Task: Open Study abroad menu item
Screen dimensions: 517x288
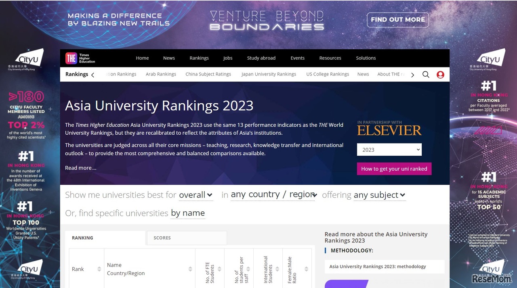Action: pos(261,58)
